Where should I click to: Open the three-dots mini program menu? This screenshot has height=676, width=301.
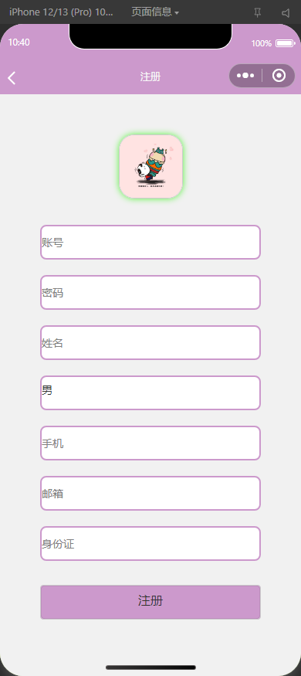click(245, 76)
